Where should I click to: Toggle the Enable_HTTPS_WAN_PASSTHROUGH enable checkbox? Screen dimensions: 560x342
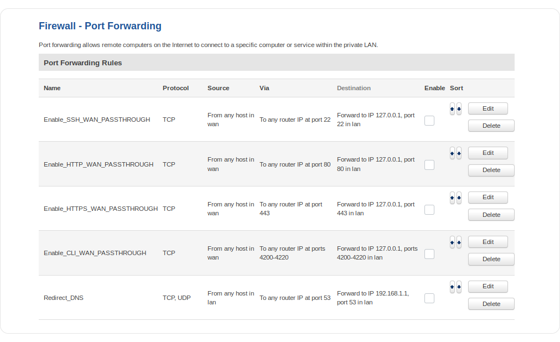[429, 210]
